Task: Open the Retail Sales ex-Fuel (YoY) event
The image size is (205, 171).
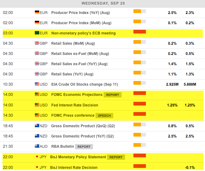Action: pyautogui.click(x=79, y=64)
